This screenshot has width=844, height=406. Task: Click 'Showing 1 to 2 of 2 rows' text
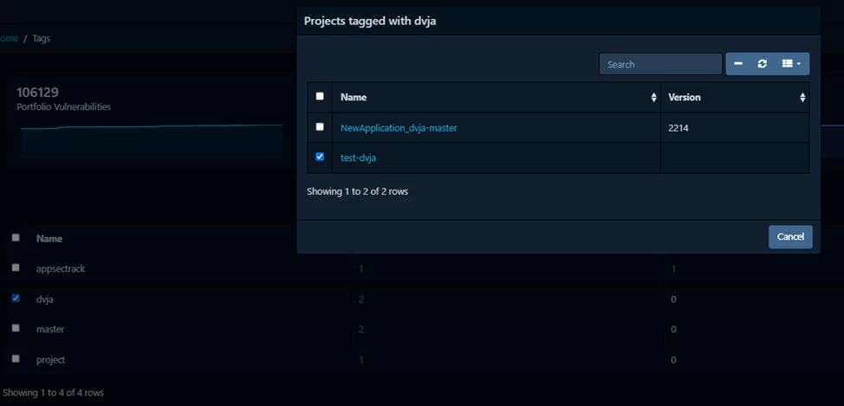[x=357, y=191]
